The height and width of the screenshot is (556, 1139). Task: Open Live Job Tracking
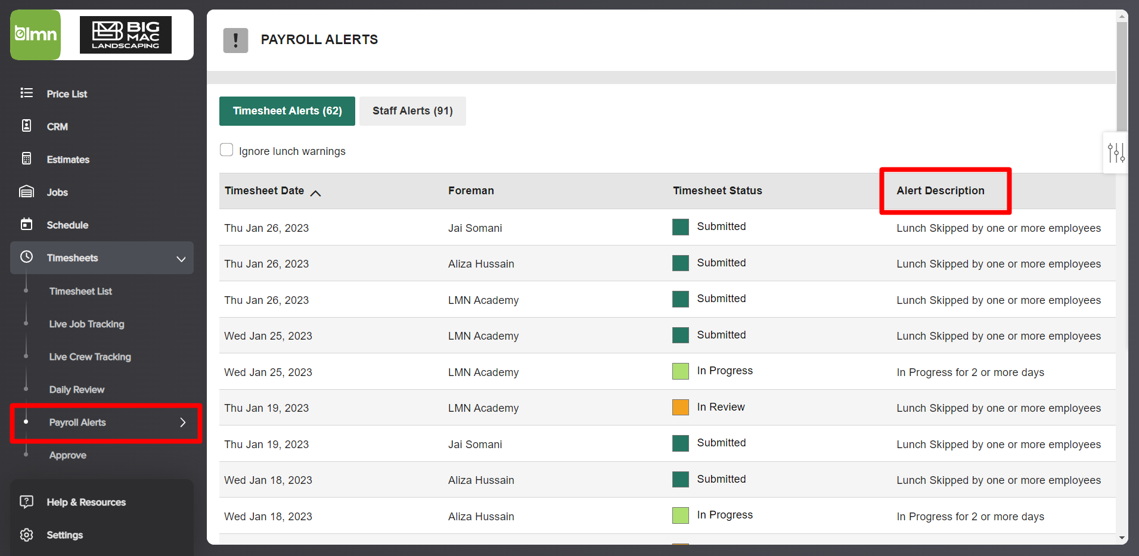coord(86,324)
